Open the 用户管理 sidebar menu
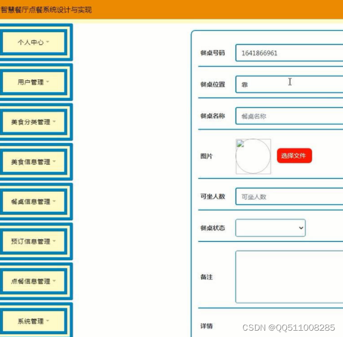The image size is (343, 337). (33, 82)
